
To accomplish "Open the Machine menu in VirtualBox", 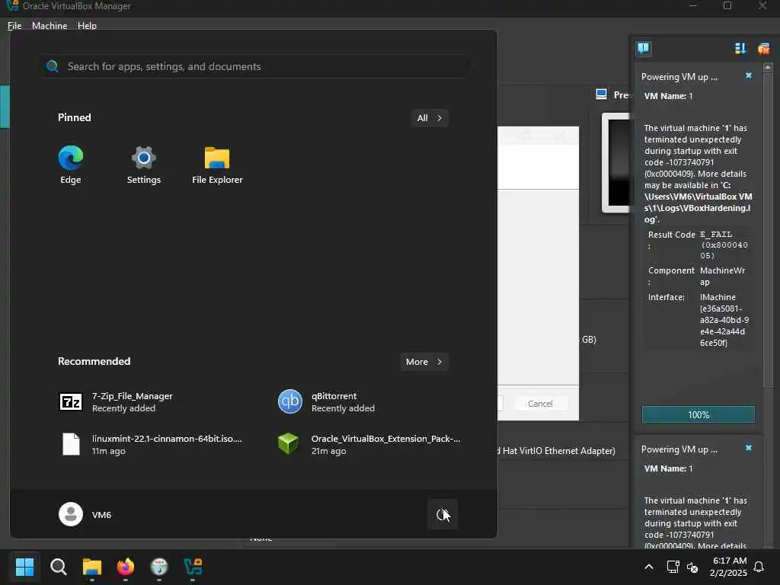I will point(50,25).
